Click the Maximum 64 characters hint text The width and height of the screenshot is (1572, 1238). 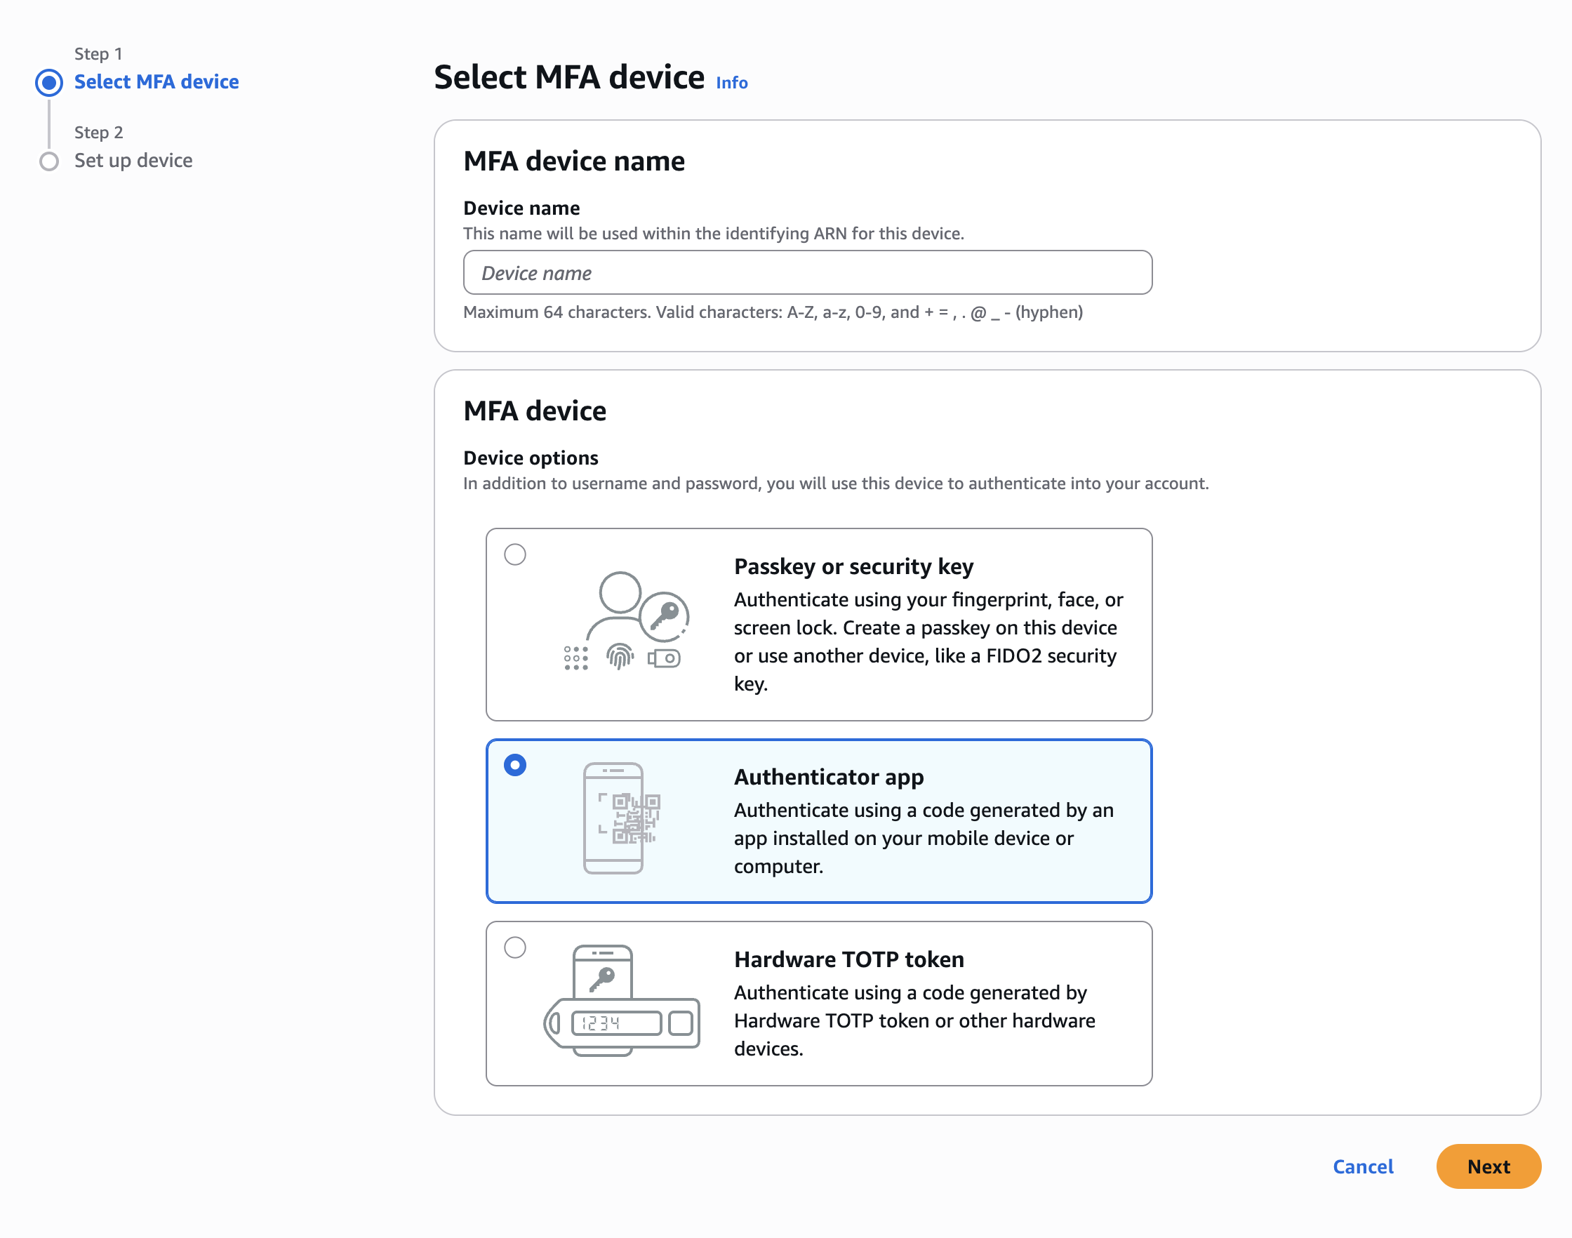[x=773, y=312]
